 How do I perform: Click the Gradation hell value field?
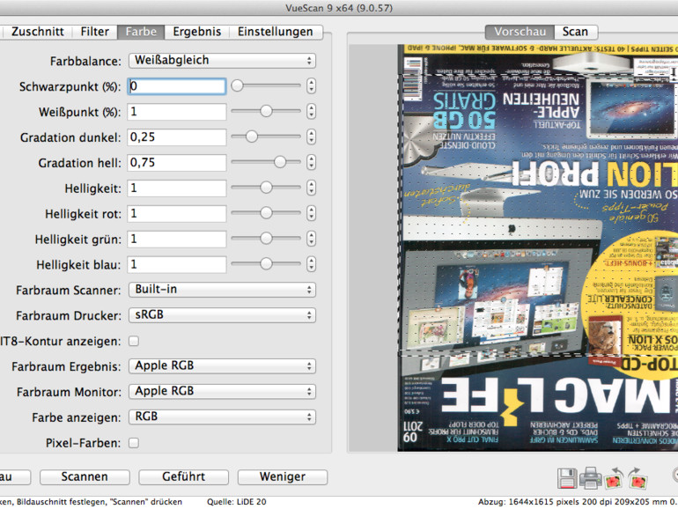pyautogui.click(x=177, y=163)
